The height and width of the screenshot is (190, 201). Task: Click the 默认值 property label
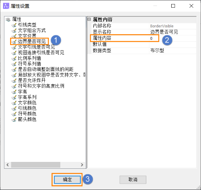[100, 44]
